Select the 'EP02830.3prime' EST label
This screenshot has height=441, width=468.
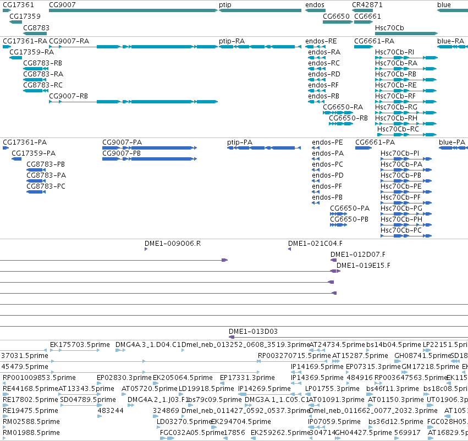pyautogui.click(x=124, y=378)
